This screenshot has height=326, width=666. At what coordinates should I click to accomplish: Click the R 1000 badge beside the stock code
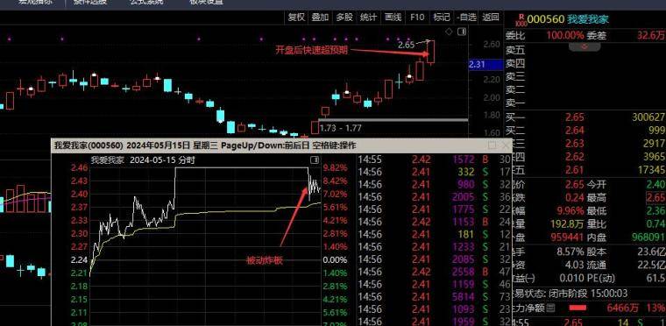tap(521, 19)
